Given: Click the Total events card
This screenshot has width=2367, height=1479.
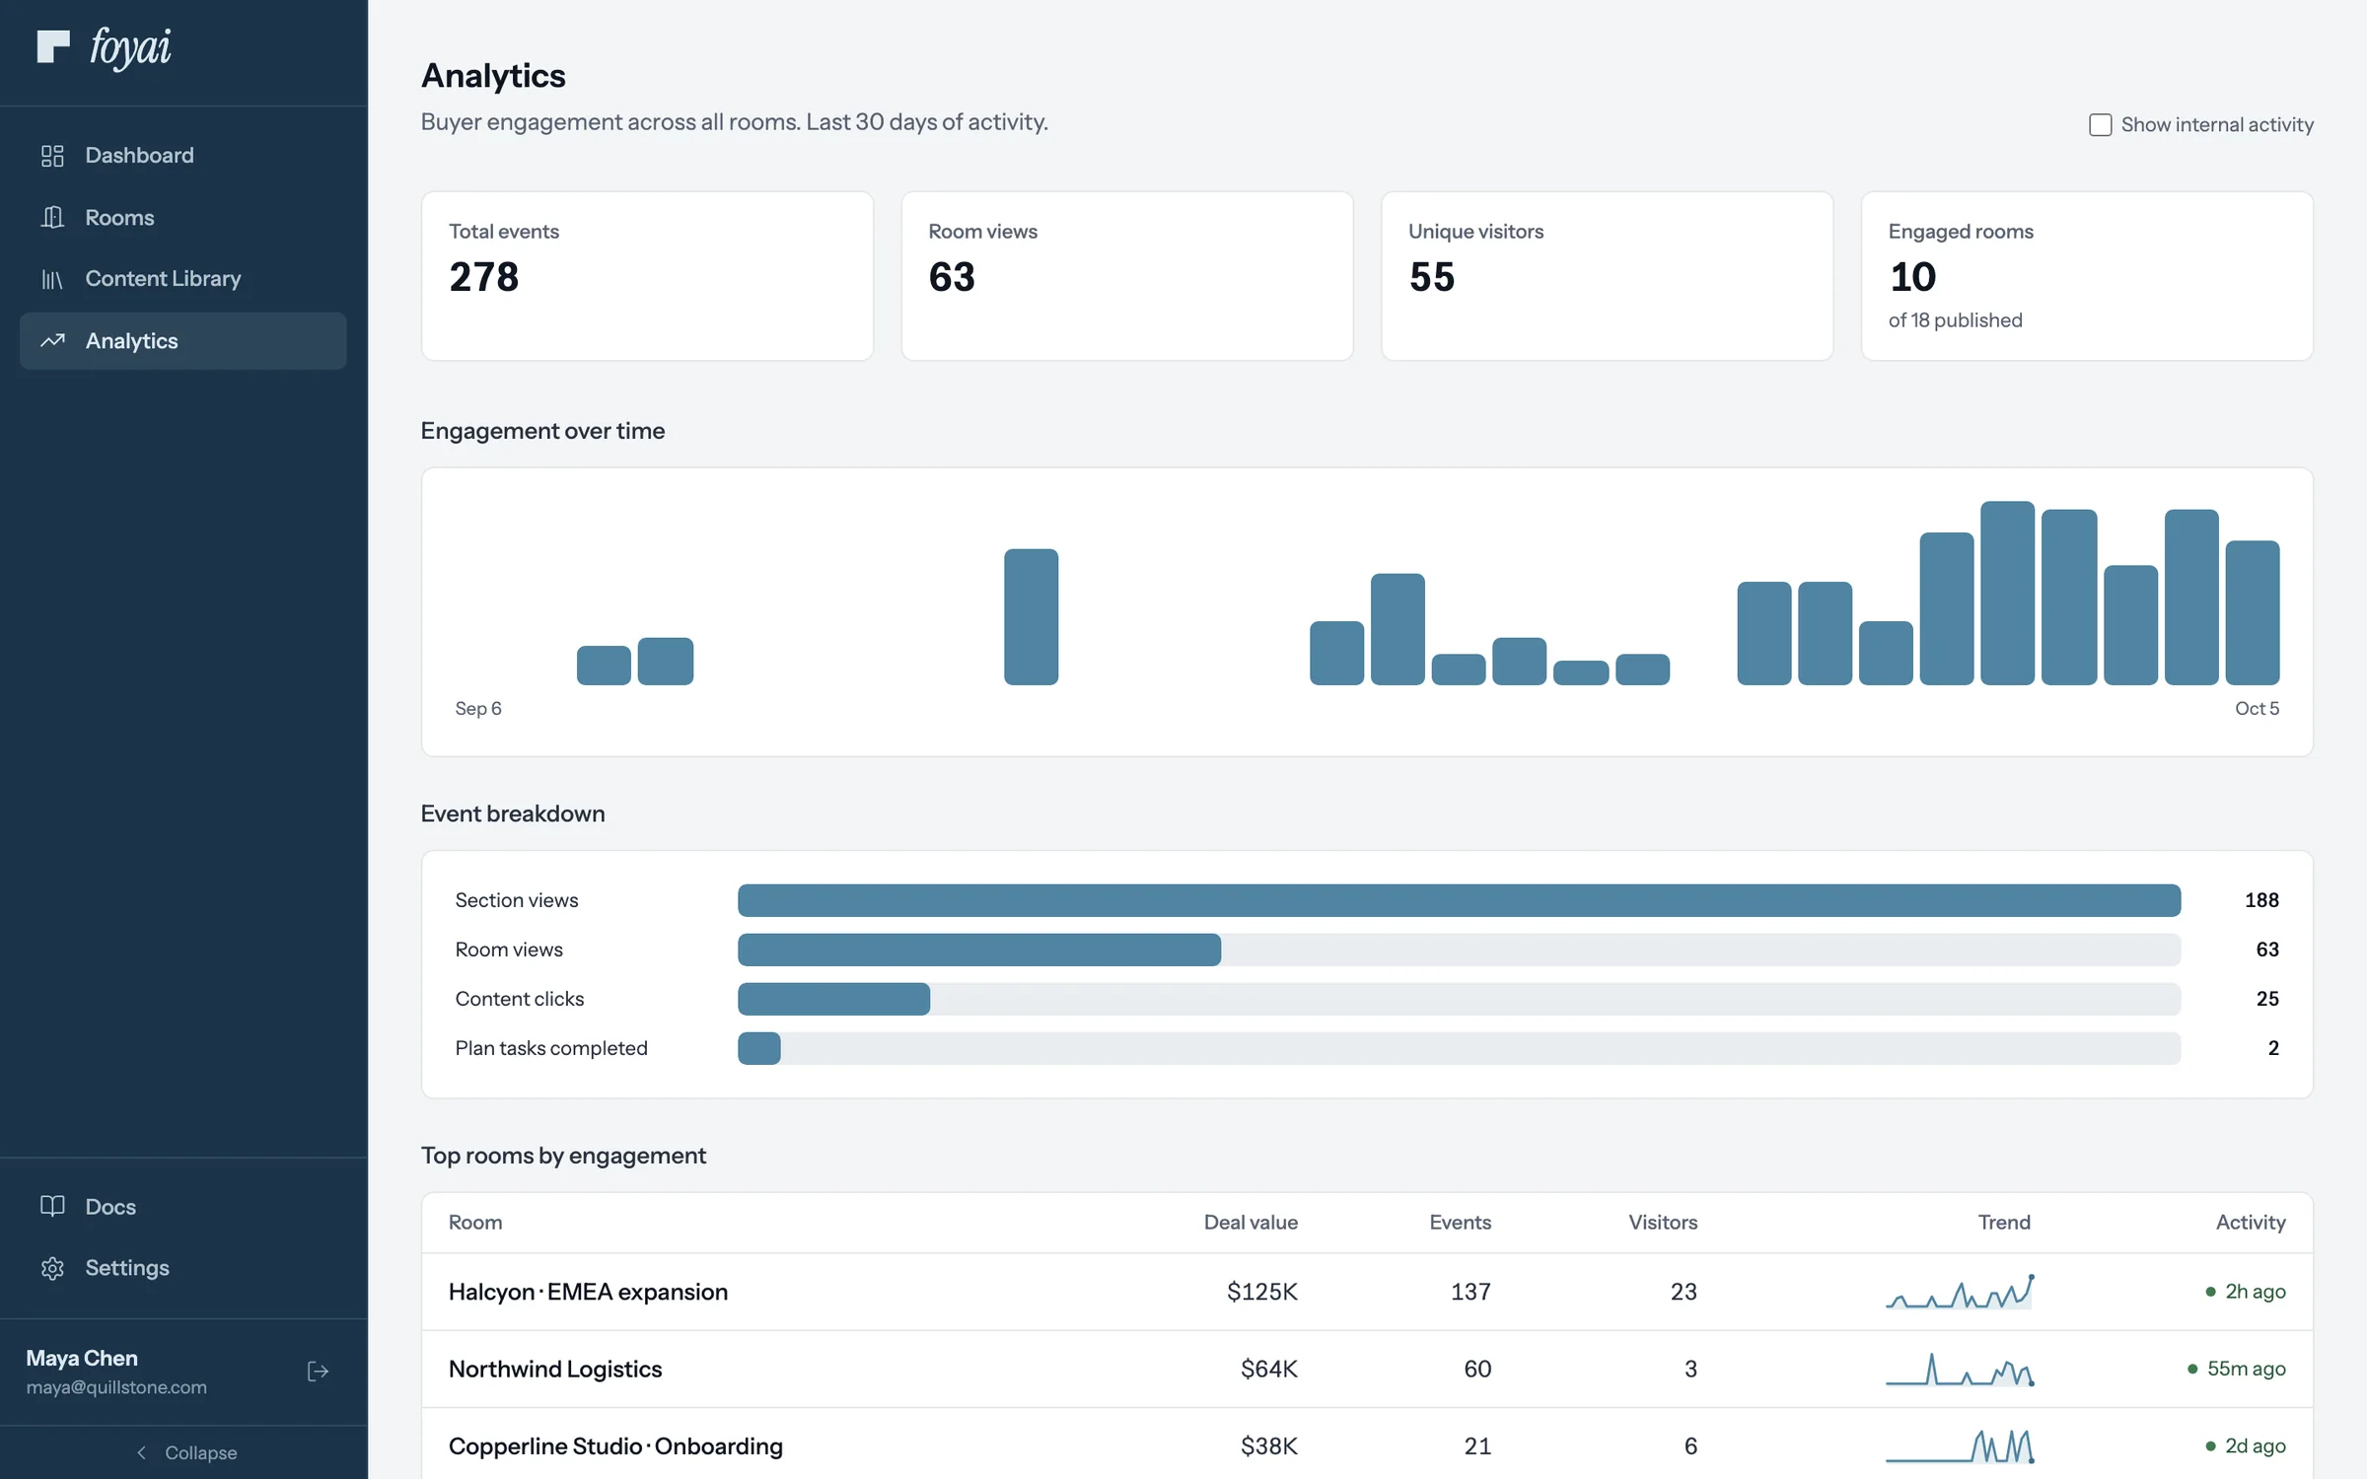Looking at the screenshot, I should [x=647, y=276].
